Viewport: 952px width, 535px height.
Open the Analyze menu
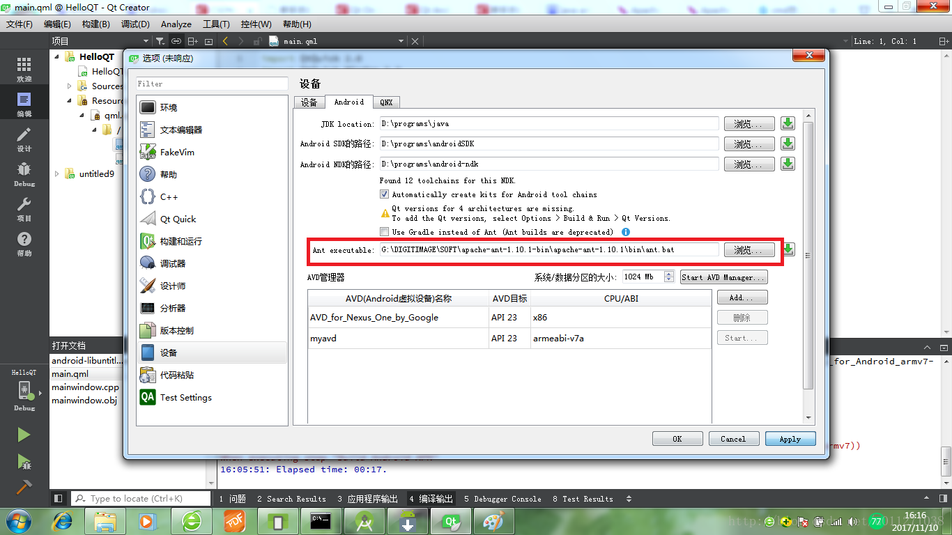pos(176,24)
